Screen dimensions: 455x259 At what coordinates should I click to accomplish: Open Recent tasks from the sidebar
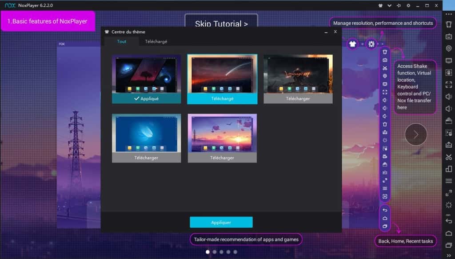coord(385,226)
